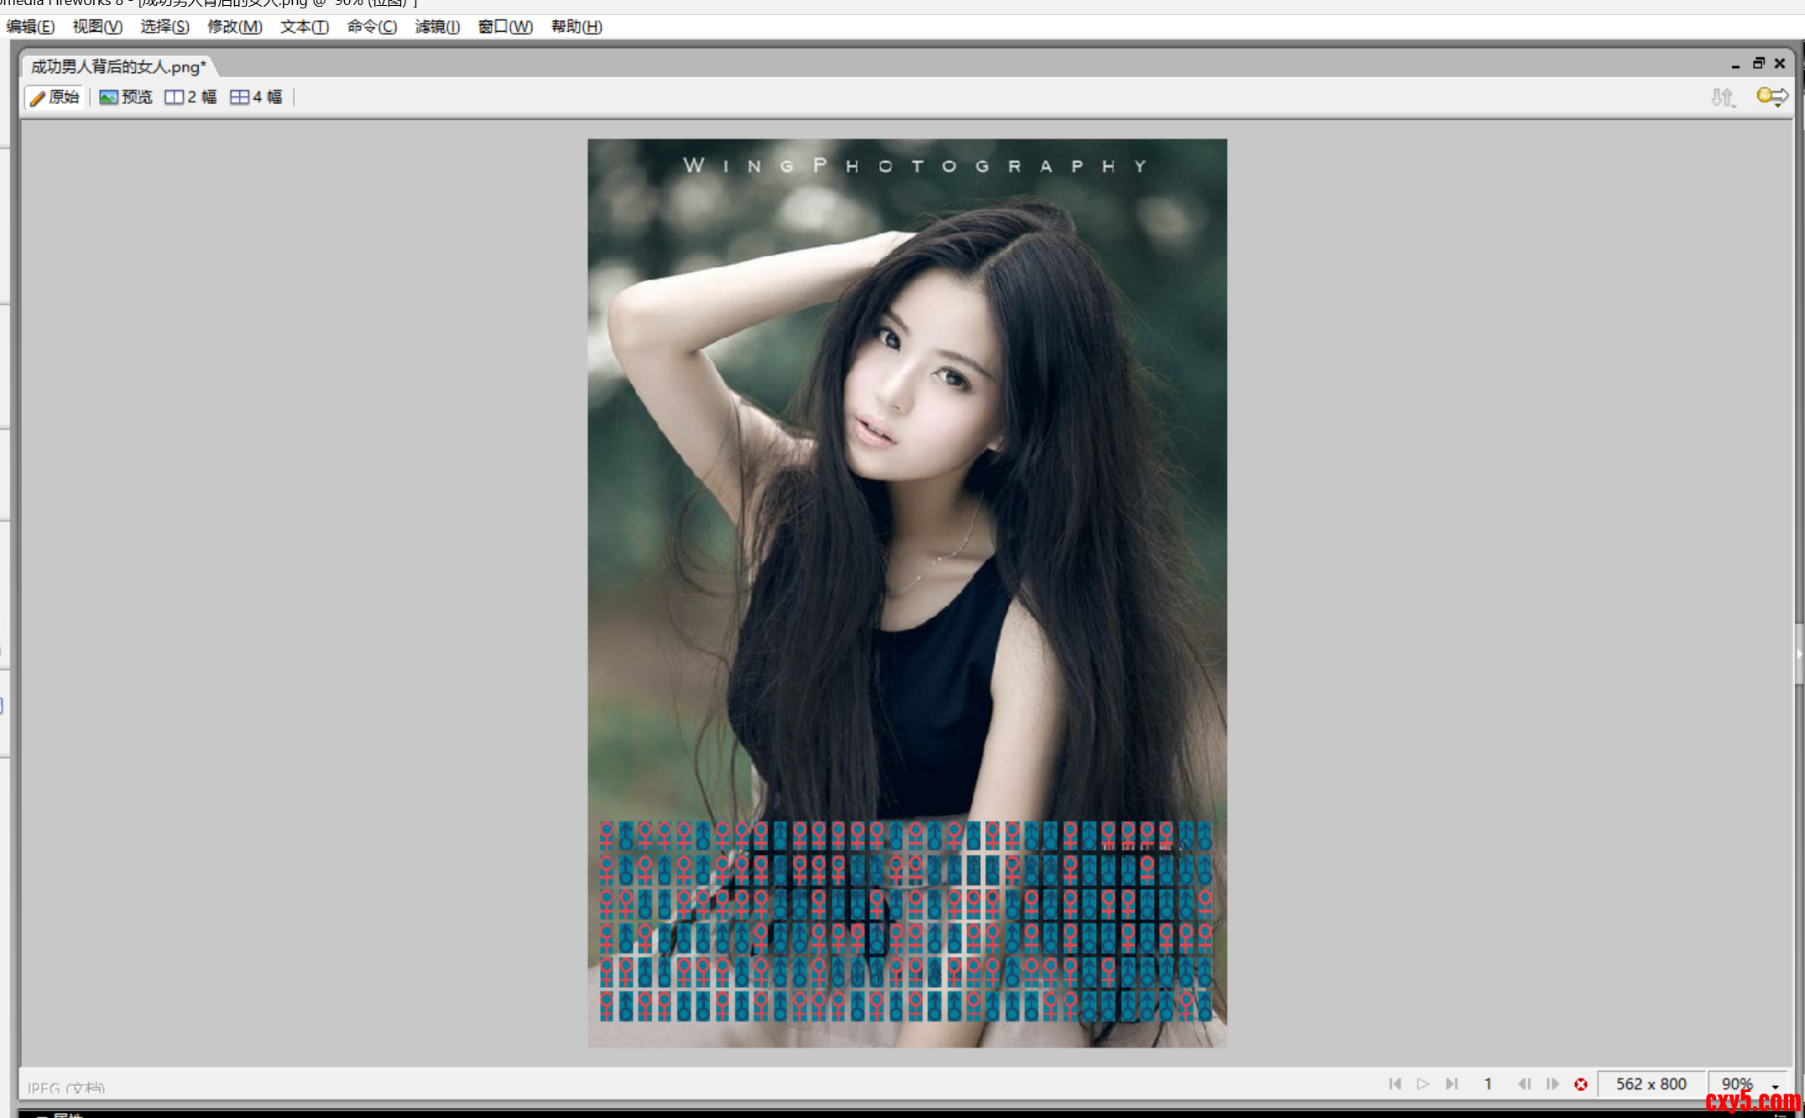Switch to the 预览 preview view
The image size is (1805, 1118).
(x=126, y=97)
